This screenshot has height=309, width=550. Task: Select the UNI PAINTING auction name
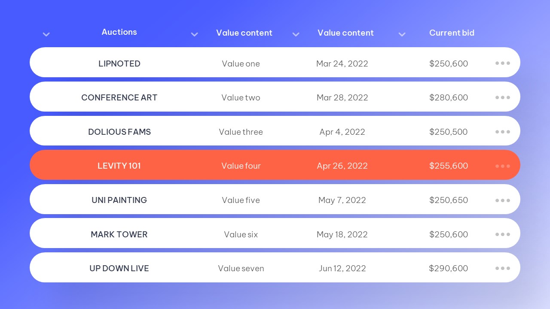tap(119, 200)
